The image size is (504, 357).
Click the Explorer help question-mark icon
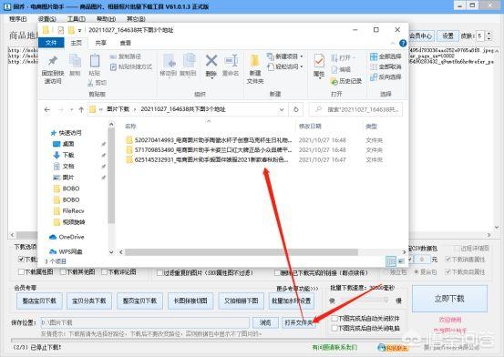(403, 43)
